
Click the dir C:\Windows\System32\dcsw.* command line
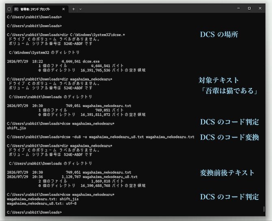(66, 34)
